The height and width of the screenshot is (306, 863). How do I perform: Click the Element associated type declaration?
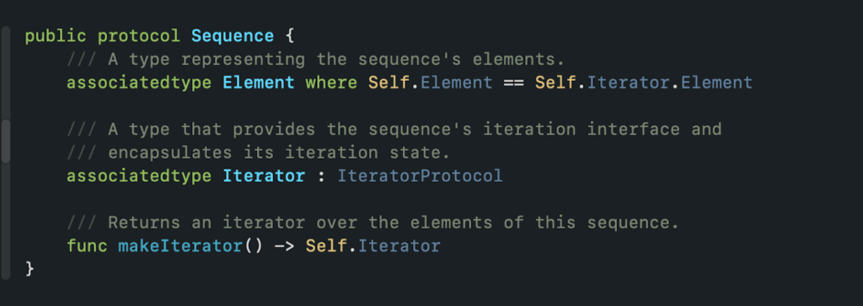pyautogui.click(x=258, y=83)
